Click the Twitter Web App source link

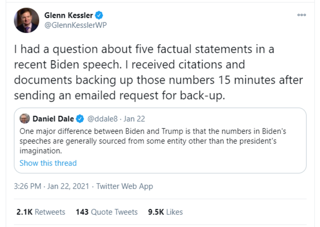[x=125, y=186]
